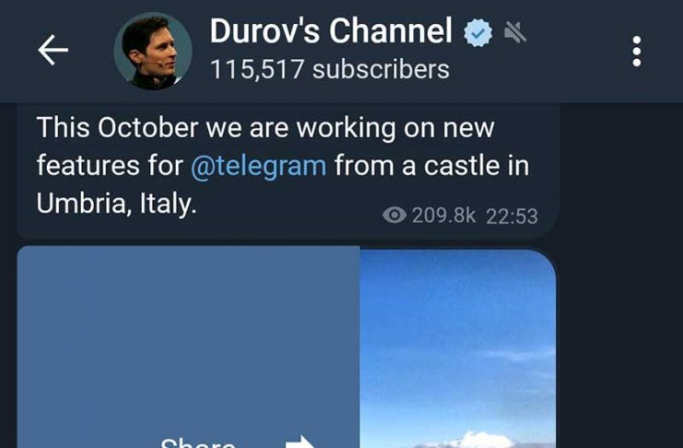Click the words 'This October' in the message
The image size is (683, 448).
point(118,128)
